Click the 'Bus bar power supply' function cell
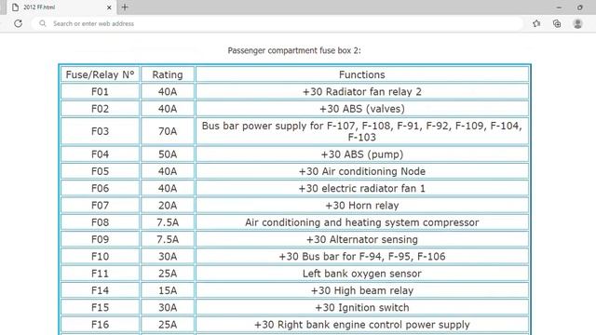 pos(362,131)
